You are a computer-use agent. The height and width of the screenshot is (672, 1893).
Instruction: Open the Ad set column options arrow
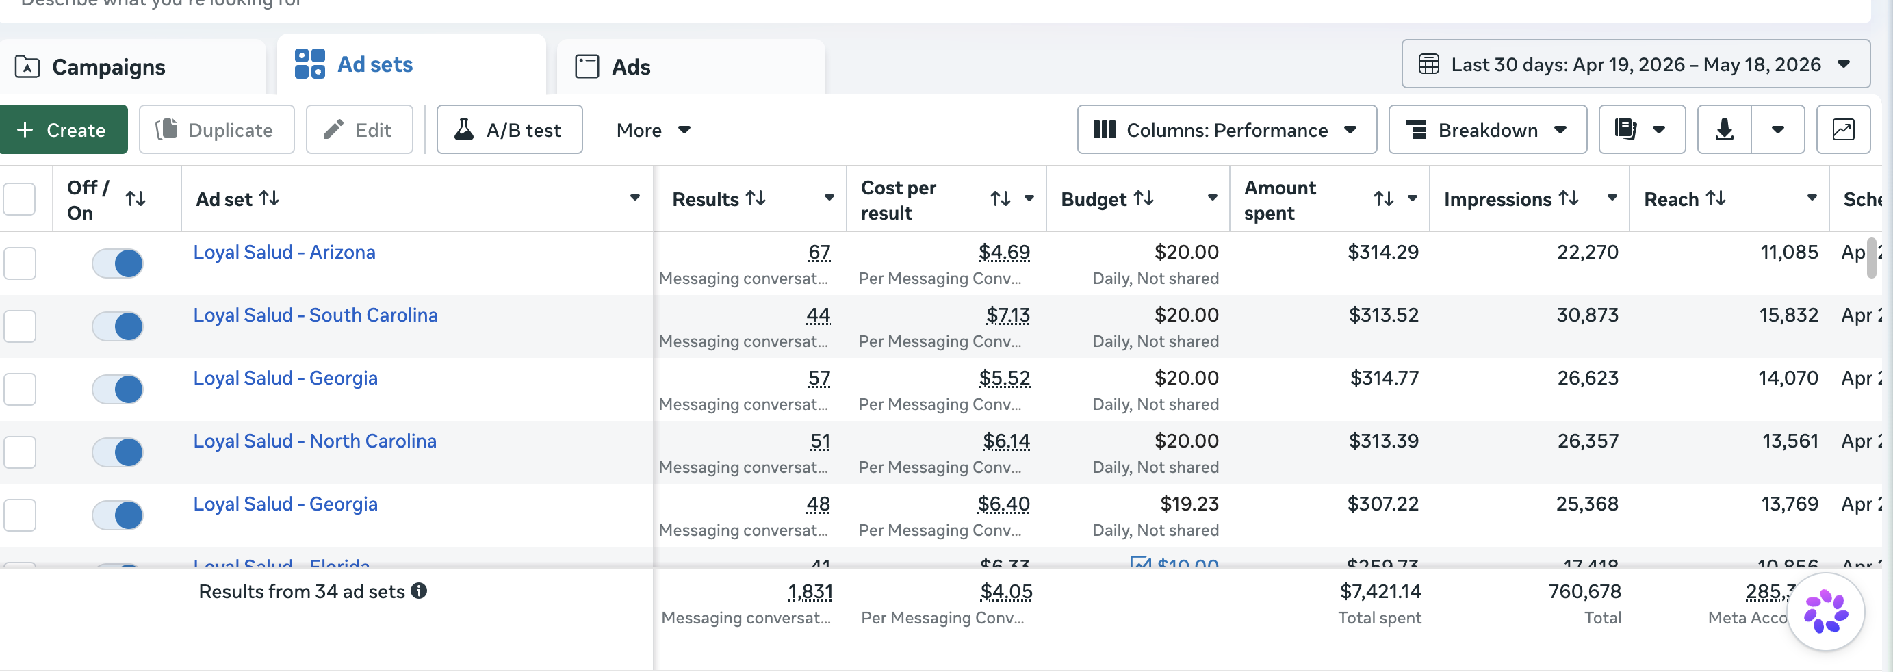(635, 198)
